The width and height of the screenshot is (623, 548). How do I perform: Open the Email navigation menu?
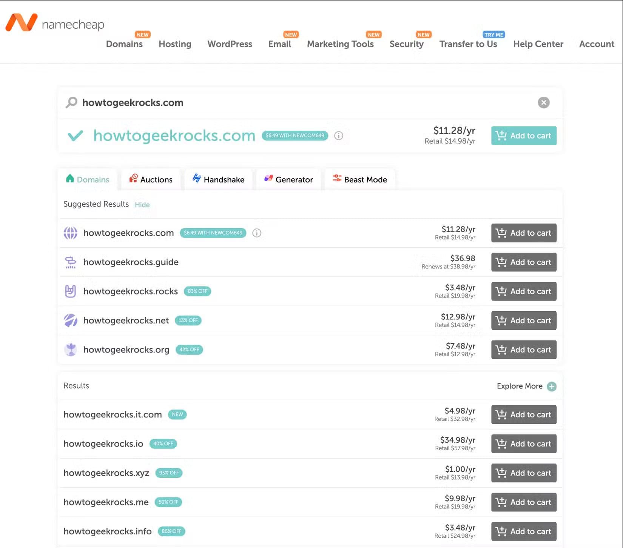pyautogui.click(x=279, y=44)
